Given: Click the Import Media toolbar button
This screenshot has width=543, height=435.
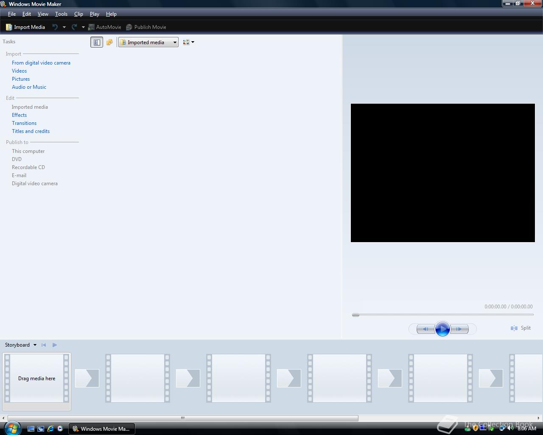Looking at the screenshot, I should pos(25,27).
